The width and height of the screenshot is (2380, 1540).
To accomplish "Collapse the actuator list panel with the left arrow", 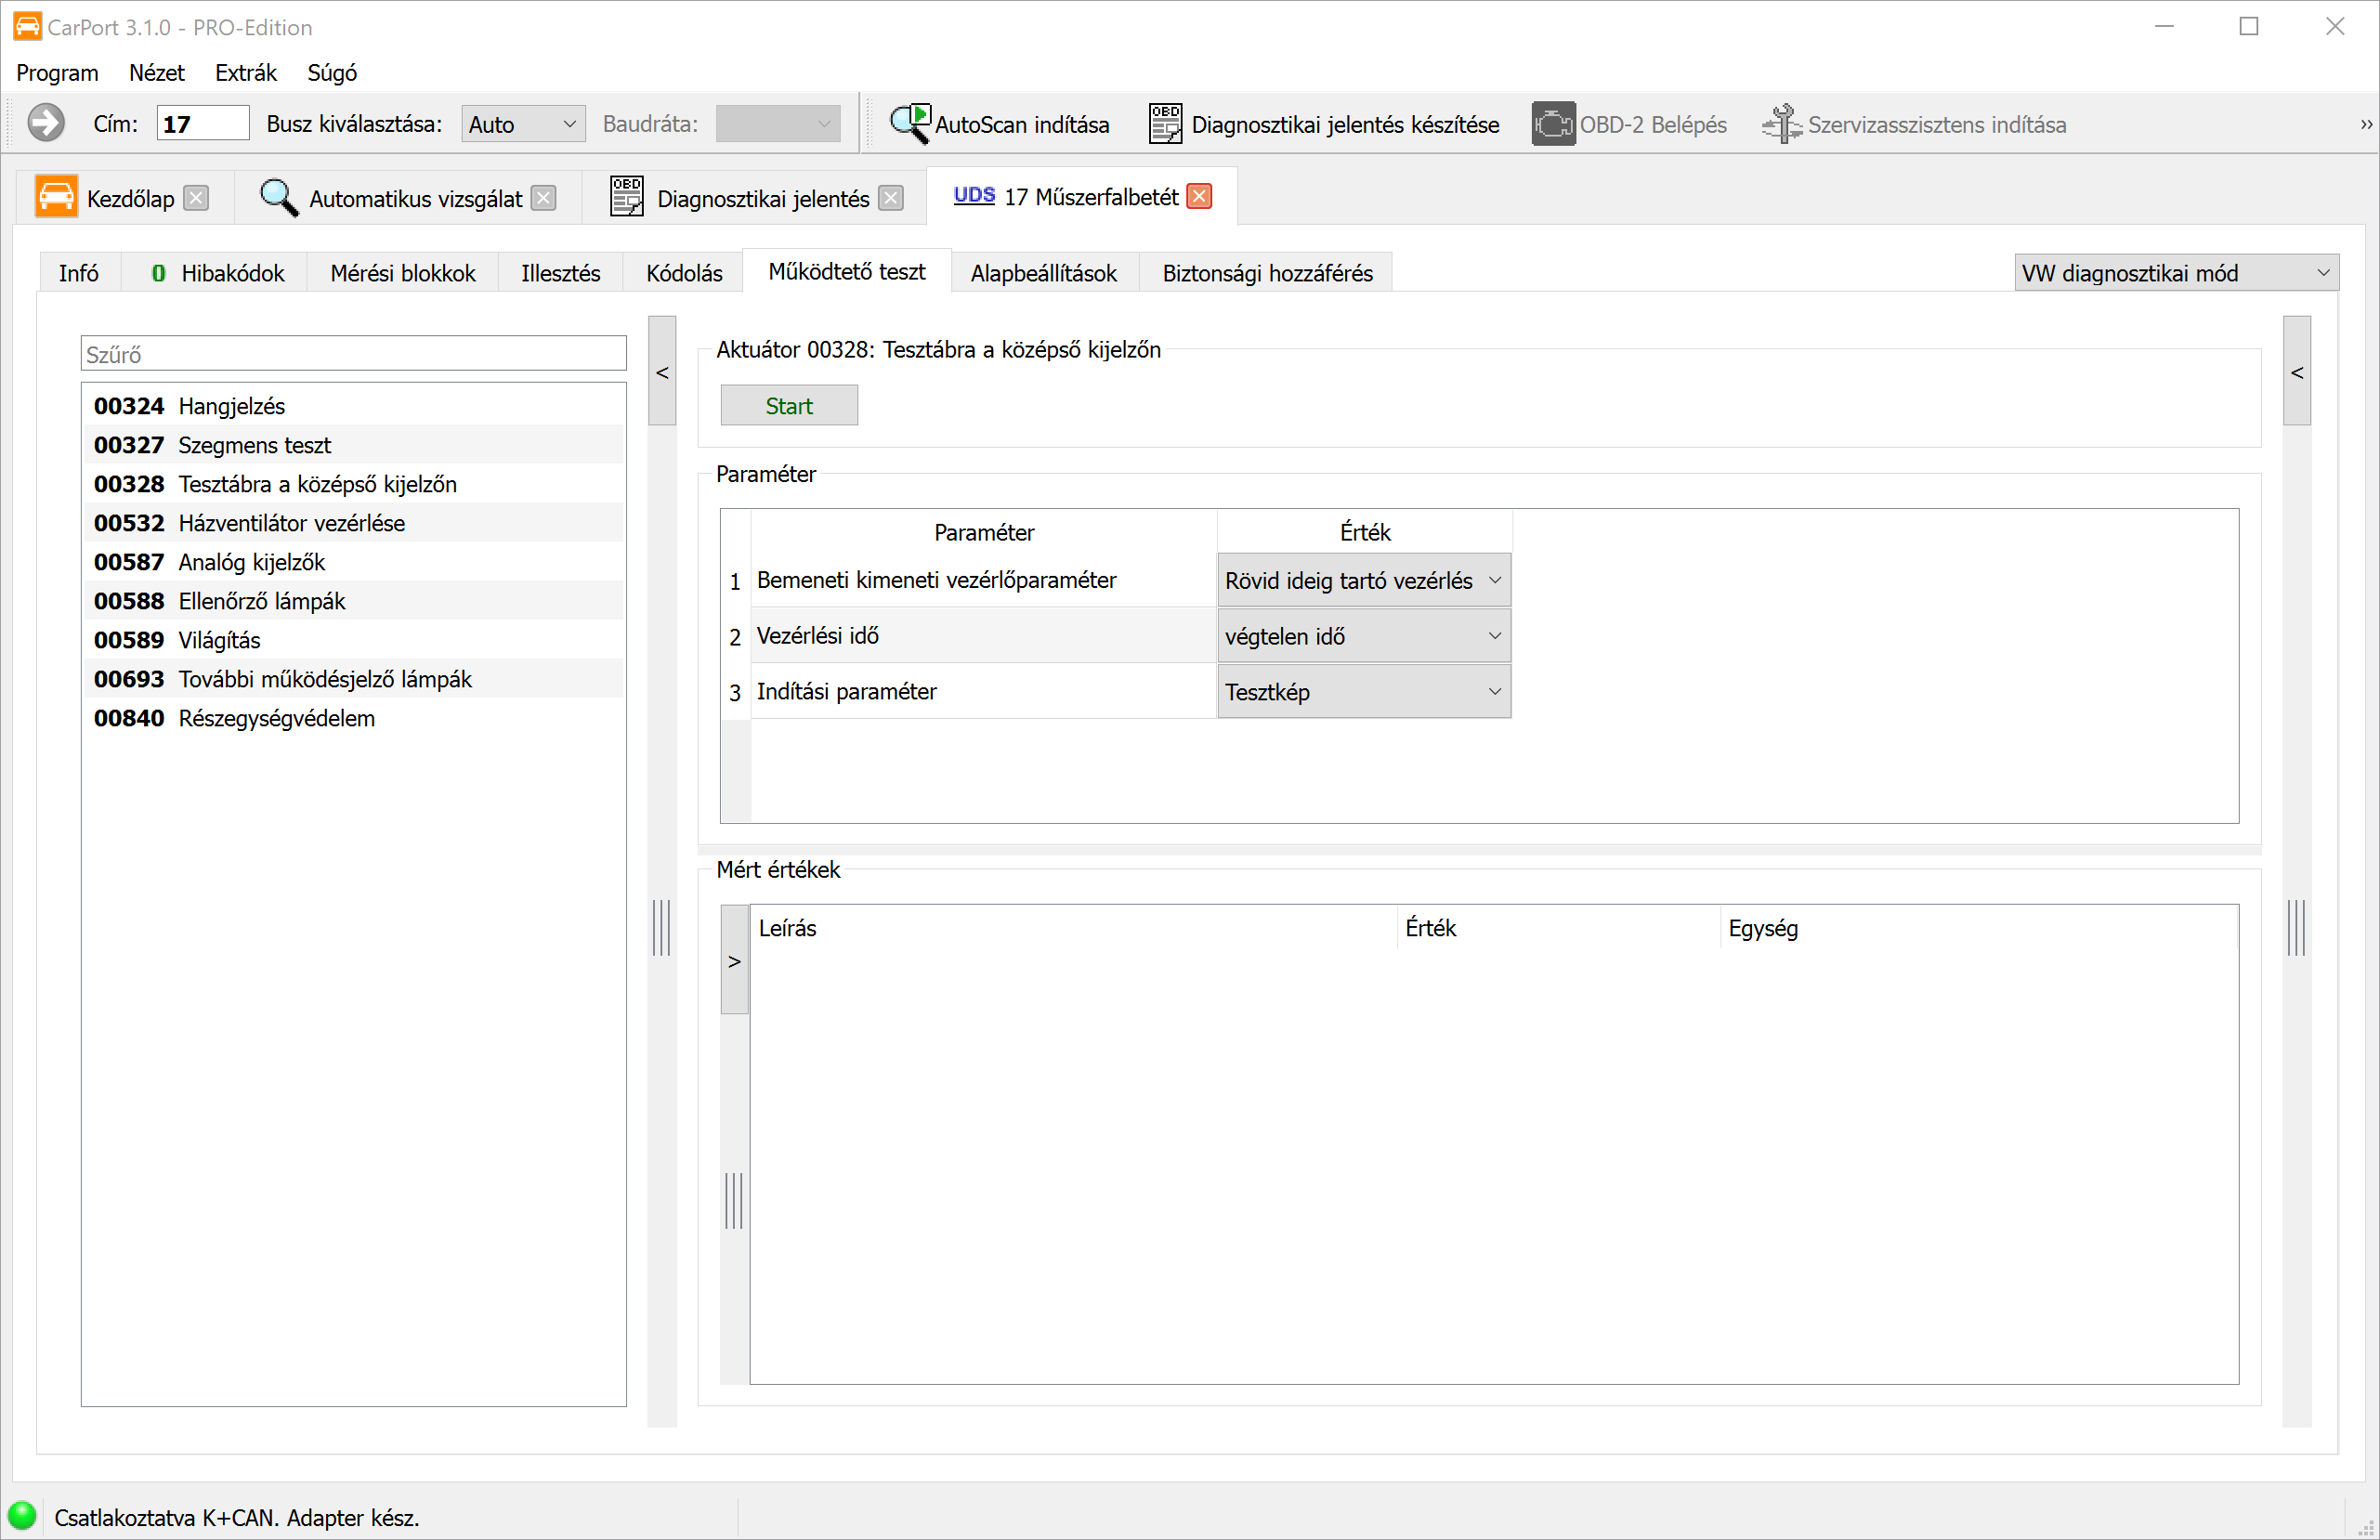I will click(x=662, y=372).
